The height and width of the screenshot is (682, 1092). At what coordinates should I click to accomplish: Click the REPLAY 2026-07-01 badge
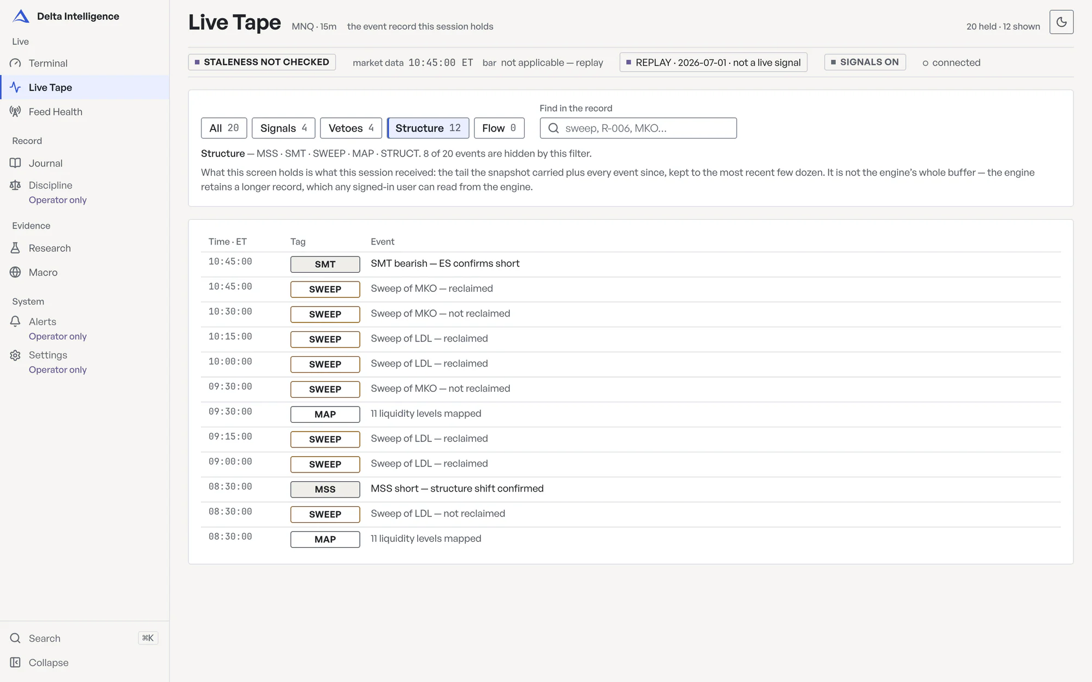tap(713, 62)
